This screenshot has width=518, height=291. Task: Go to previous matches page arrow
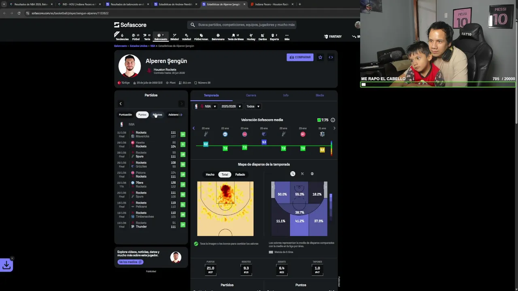pos(121,104)
